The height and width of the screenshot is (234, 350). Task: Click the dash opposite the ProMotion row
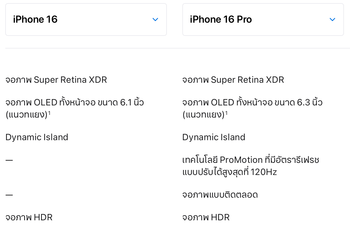(x=9, y=160)
